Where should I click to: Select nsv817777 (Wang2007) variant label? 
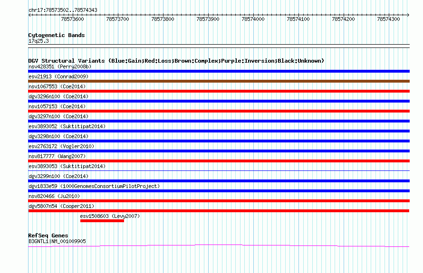(57, 156)
